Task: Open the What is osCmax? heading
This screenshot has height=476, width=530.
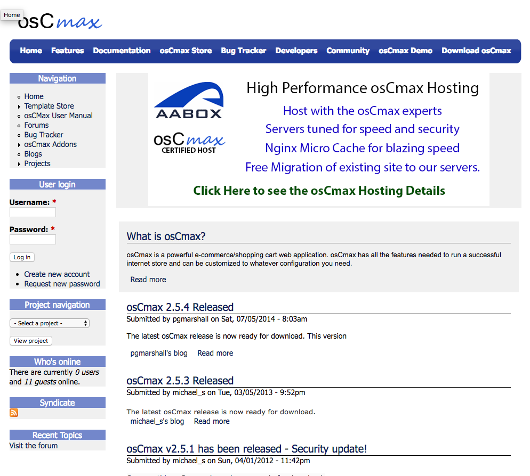Action: 166,236
